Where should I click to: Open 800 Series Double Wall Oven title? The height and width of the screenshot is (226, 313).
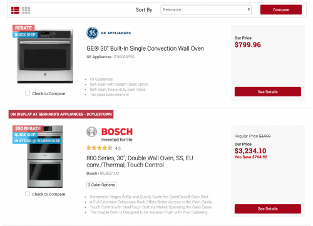140,162
